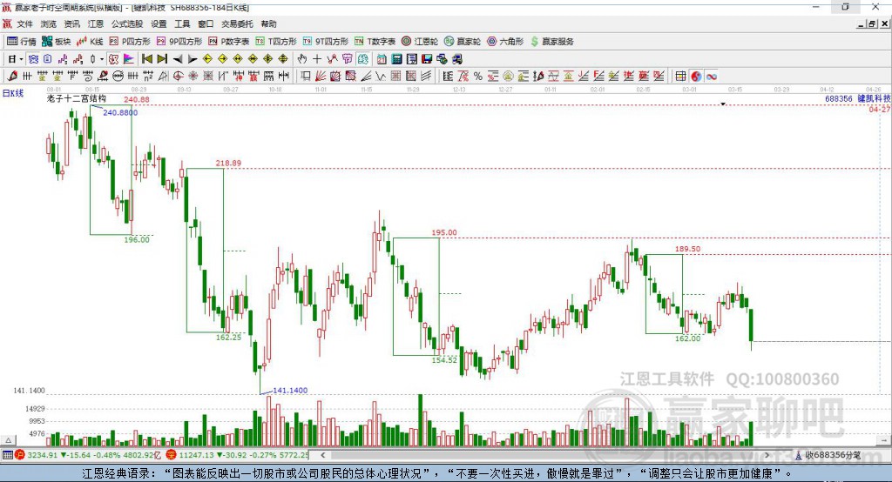
Task: Toggle the yin-yang taiji icon
Action: (x=696, y=77)
